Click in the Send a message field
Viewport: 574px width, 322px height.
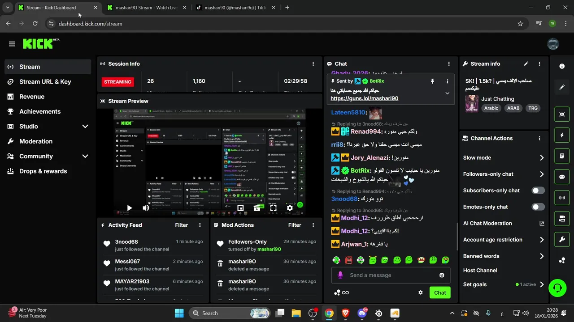coord(391,275)
